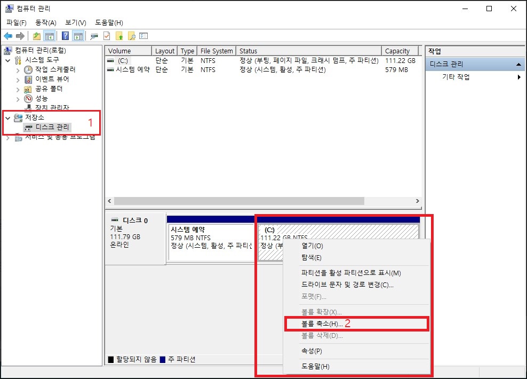This screenshot has height=379, width=527.
Task: Select 장치 관리자 in tree
Action: tap(52, 108)
